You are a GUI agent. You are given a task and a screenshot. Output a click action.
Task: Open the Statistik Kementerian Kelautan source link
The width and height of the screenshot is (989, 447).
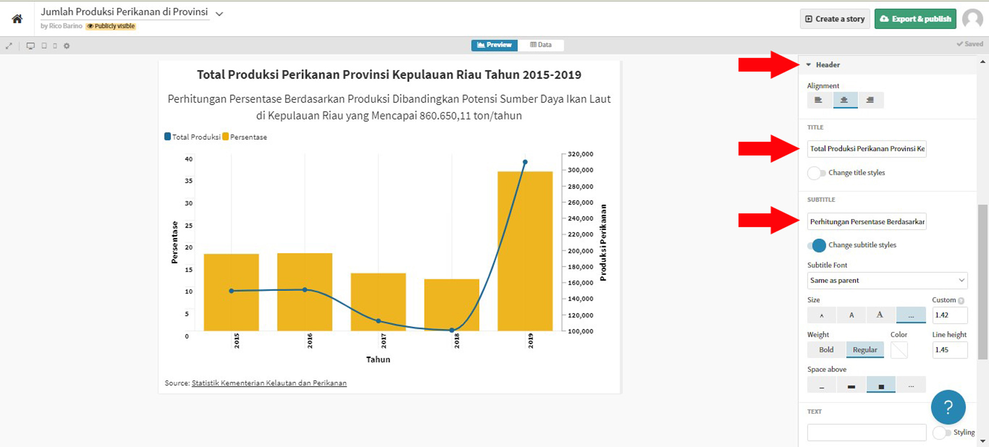point(269,383)
